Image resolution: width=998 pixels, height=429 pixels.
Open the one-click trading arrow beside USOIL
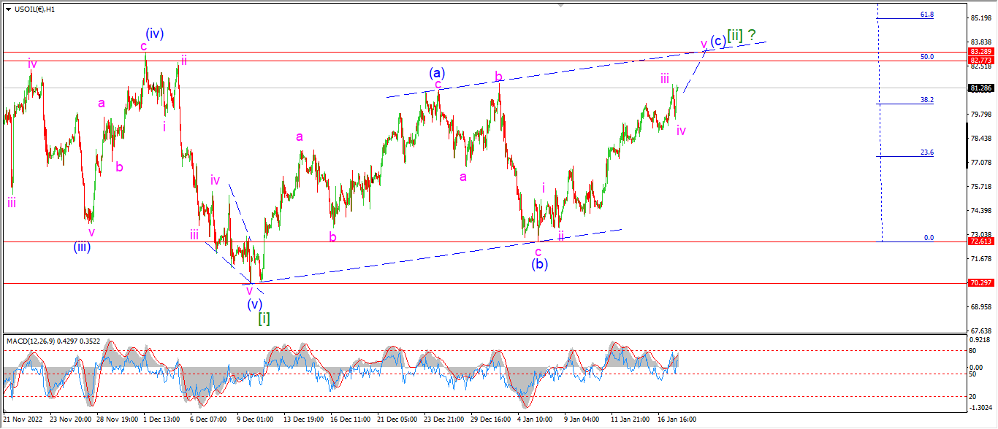[x=8, y=9]
